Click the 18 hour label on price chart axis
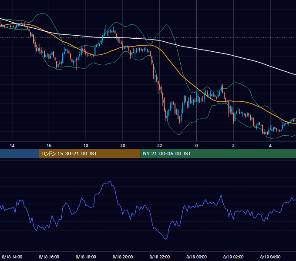296x261 pixels. coord(86,146)
